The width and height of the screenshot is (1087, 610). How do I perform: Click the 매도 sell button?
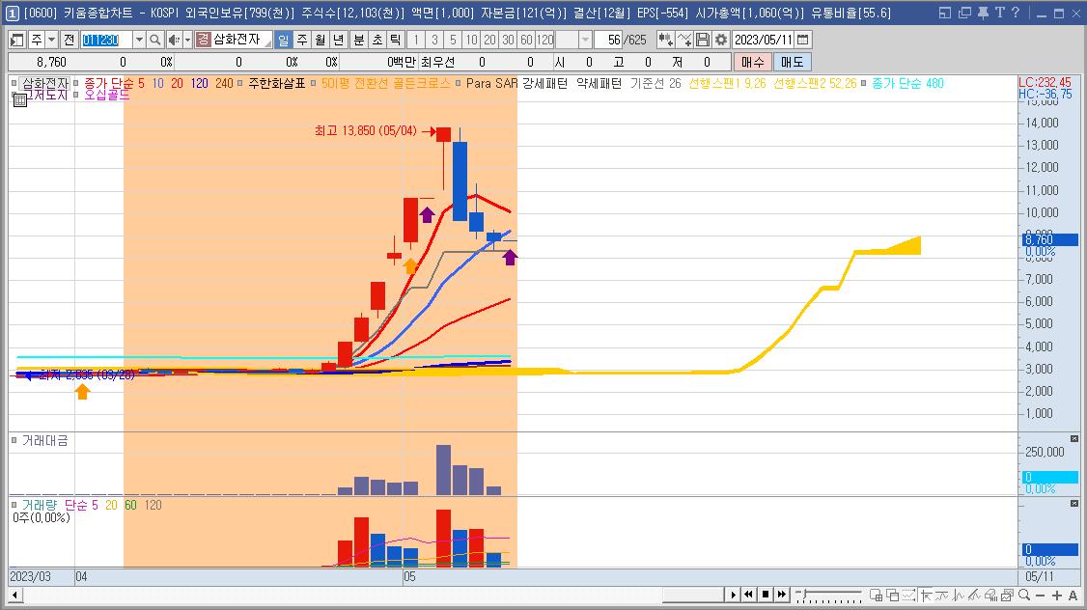pyautogui.click(x=792, y=63)
